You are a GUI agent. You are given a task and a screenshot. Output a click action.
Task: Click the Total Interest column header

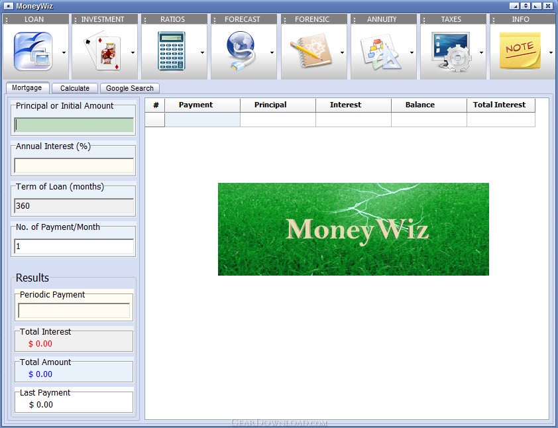click(501, 105)
